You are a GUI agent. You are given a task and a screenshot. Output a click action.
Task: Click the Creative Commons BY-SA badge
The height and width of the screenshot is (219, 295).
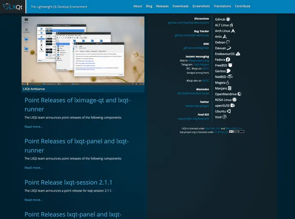coord(237,132)
